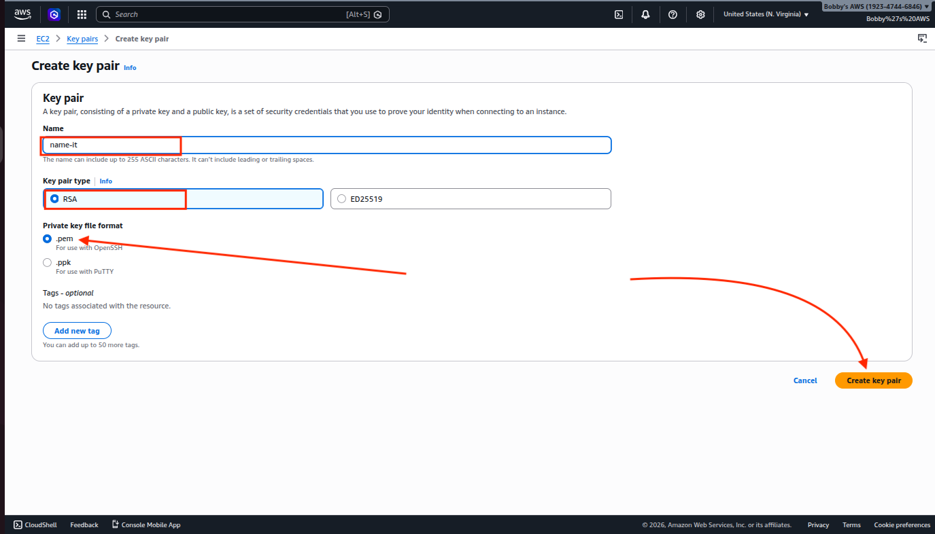Open the help question mark menu

tap(673, 14)
